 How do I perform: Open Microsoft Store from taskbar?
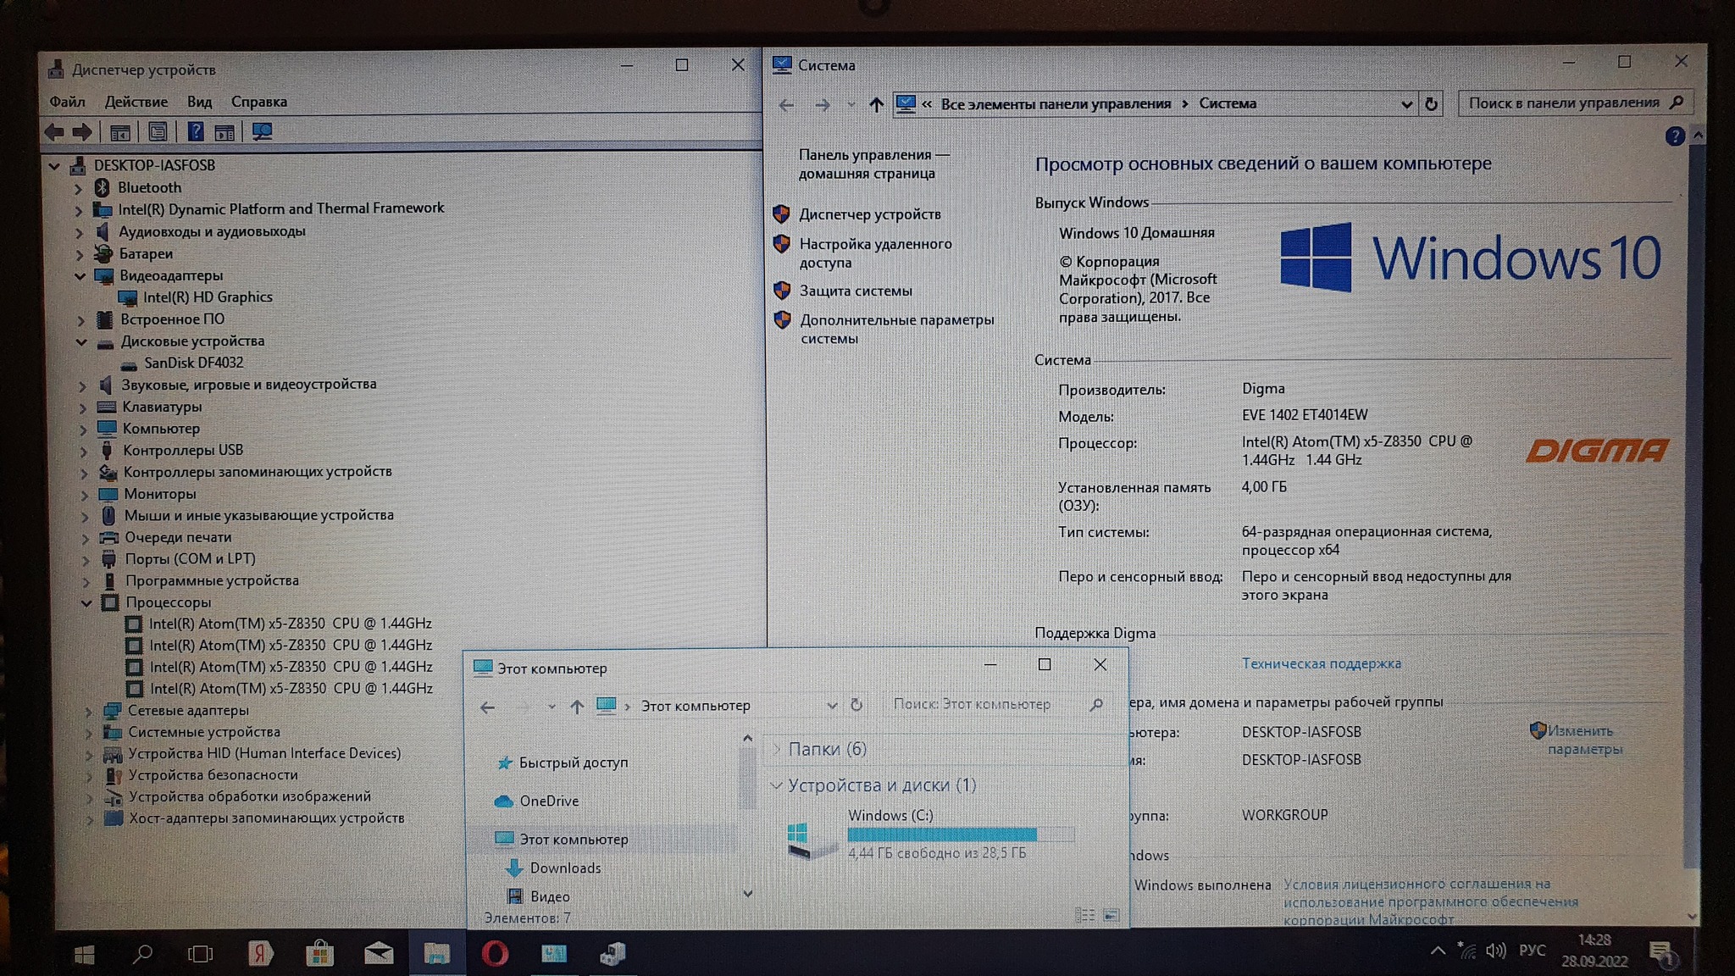(319, 954)
